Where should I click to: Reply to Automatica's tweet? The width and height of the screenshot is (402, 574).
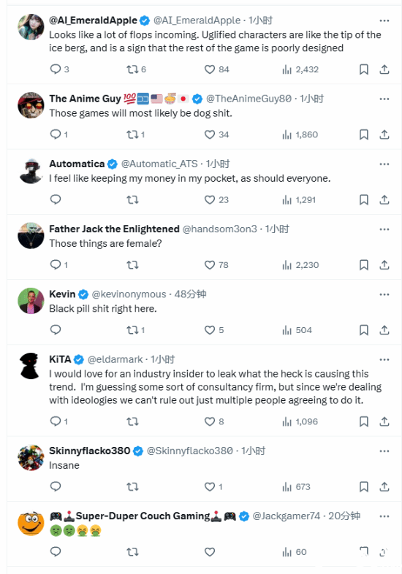click(56, 199)
